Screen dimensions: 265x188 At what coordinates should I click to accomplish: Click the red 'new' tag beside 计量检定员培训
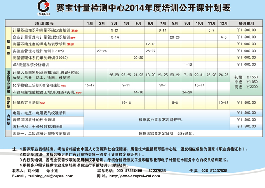[42, 103]
